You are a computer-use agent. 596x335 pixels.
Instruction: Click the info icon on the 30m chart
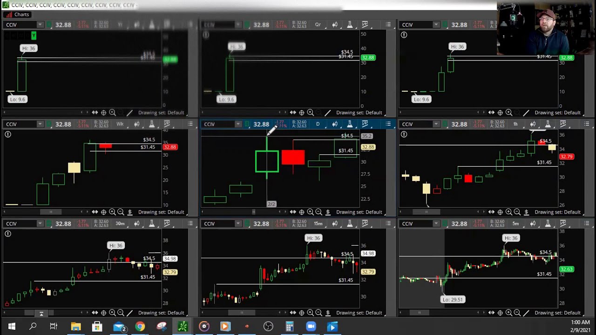click(8, 234)
